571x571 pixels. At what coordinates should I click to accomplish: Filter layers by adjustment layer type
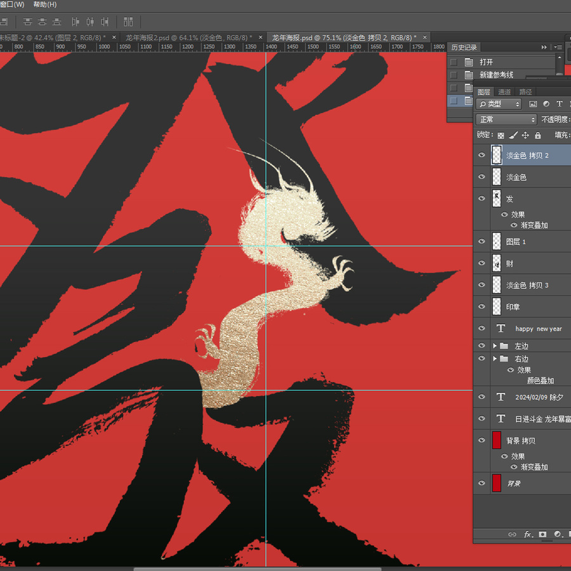[x=546, y=104]
